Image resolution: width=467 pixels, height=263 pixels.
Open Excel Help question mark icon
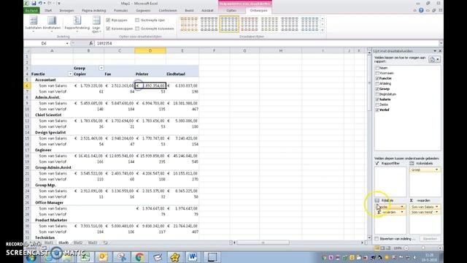pyautogui.click(x=421, y=10)
